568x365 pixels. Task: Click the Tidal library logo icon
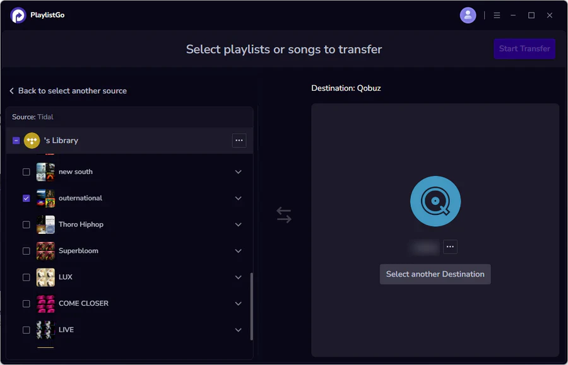coord(32,141)
